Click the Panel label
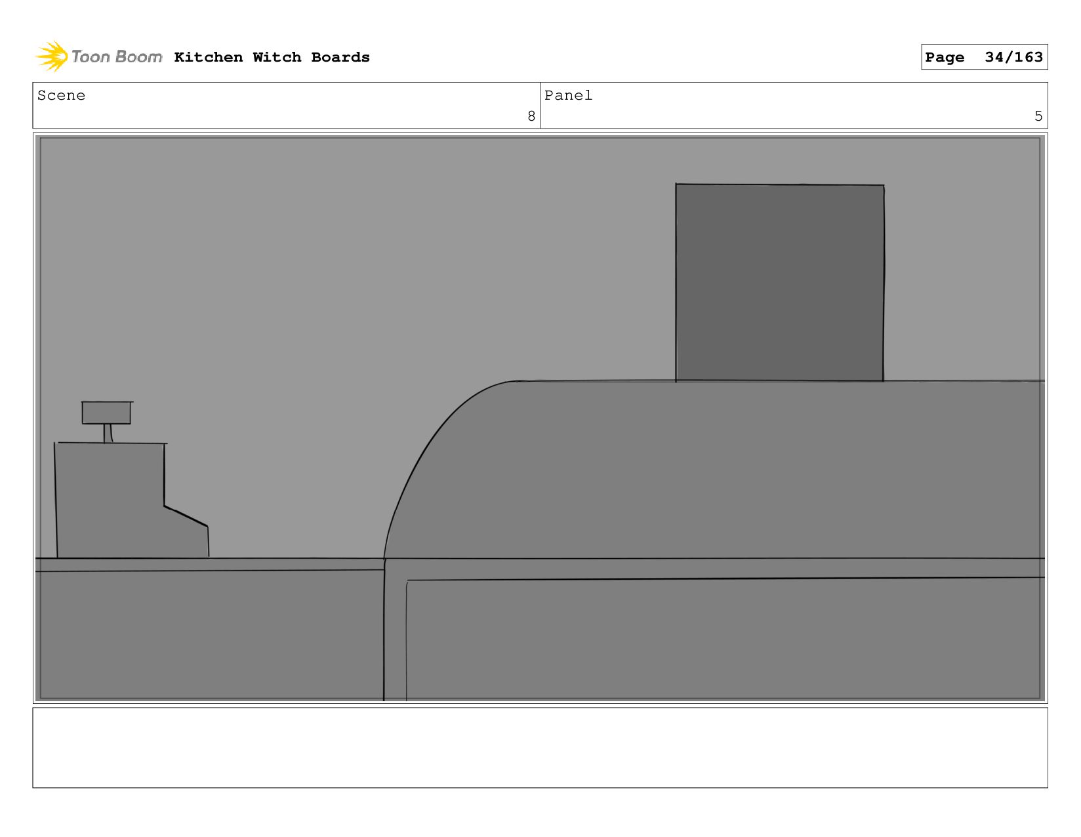The width and height of the screenshot is (1081, 837). 568,95
